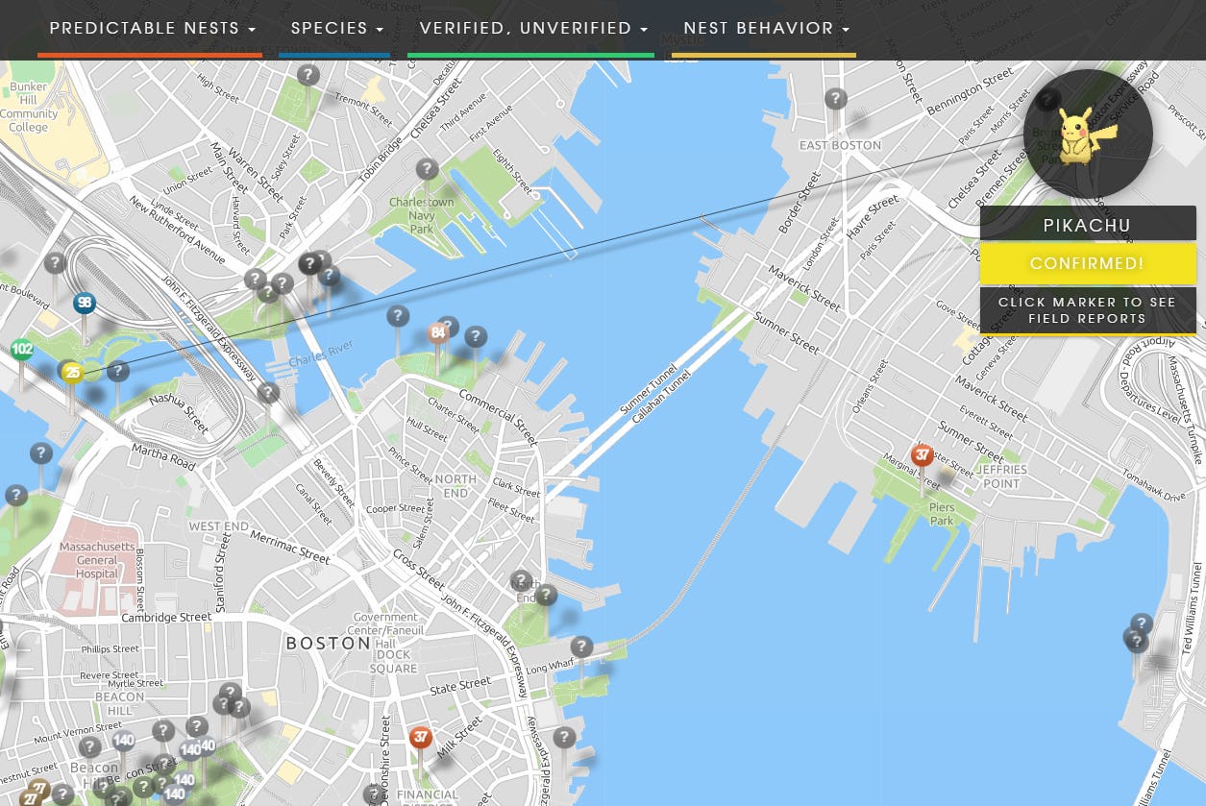Select the 37 marker near Milk Street
This screenshot has height=806, width=1206.
tap(420, 738)
